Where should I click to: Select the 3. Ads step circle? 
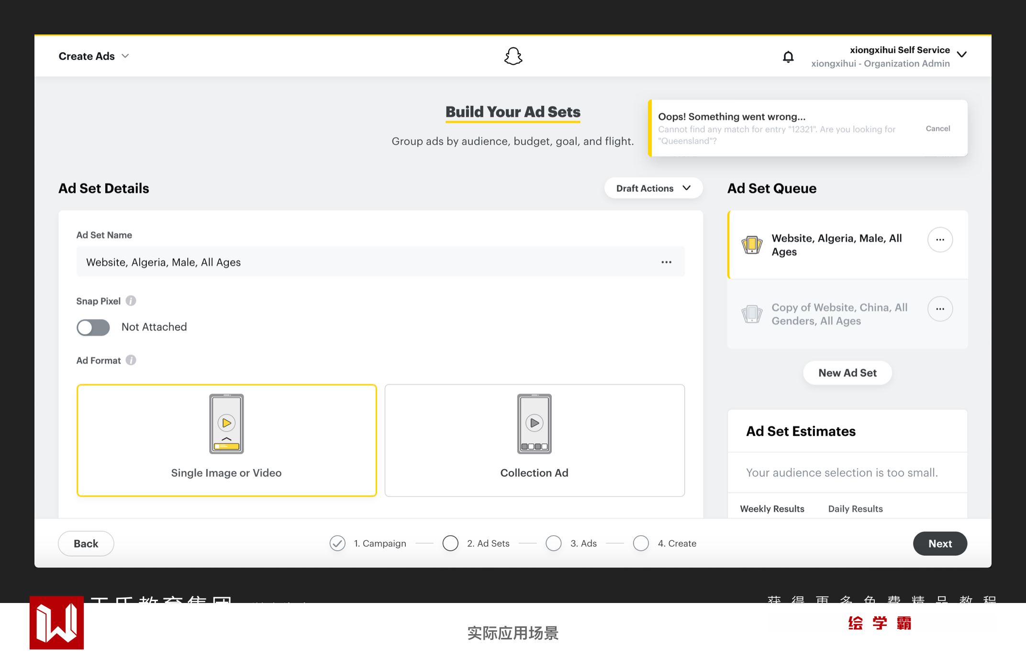pos(554,543)
